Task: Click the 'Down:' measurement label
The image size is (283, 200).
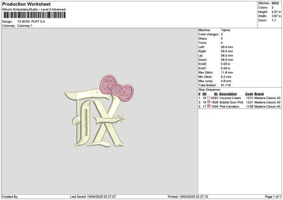Action: point(203,60)
